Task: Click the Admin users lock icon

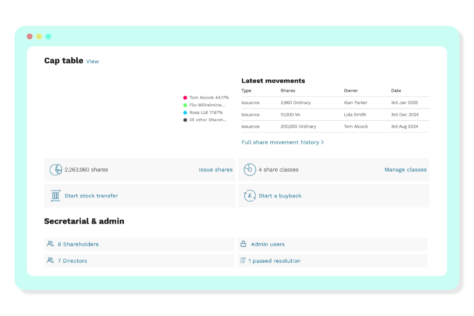Action: 243,244
